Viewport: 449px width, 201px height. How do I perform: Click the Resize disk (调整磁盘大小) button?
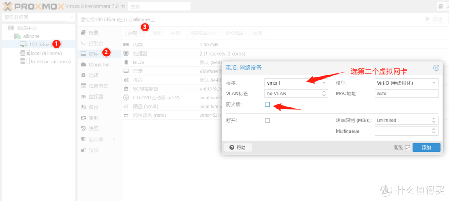coord(203,33)
